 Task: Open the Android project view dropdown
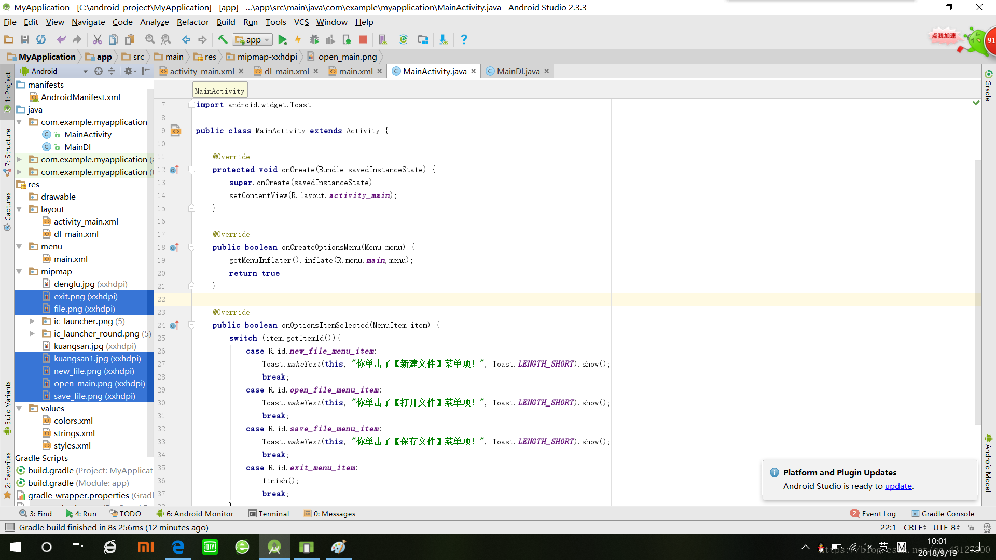coord(54,71)
